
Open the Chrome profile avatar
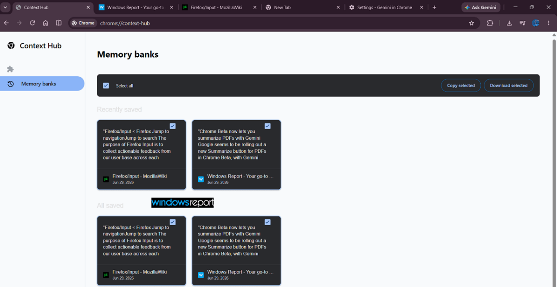(x=536, y=23)
